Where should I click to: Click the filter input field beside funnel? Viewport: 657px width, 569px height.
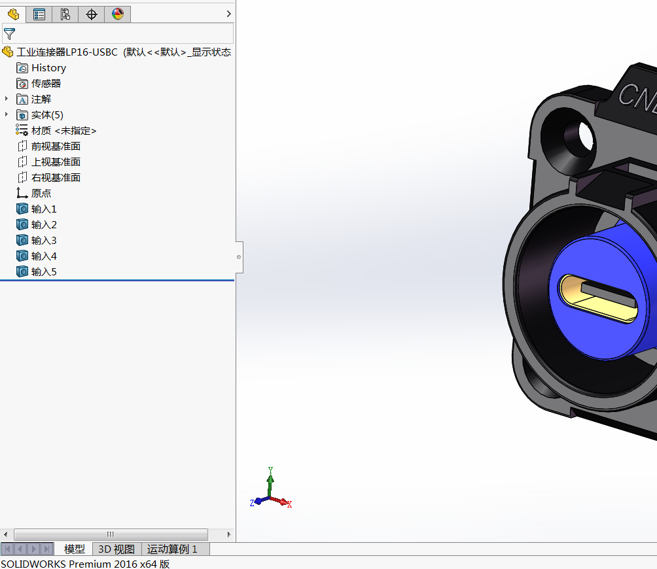tap(124, 33)
